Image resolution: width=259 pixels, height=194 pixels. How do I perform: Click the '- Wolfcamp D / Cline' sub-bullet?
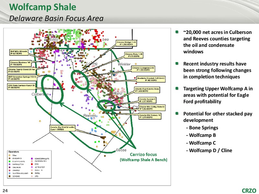coord(209,150)
